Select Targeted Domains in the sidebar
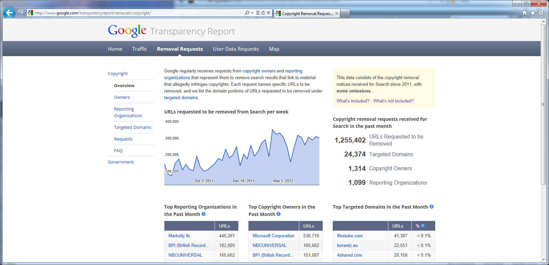The image size is (549, 265). pyautogui.click(x=133, y=127)
